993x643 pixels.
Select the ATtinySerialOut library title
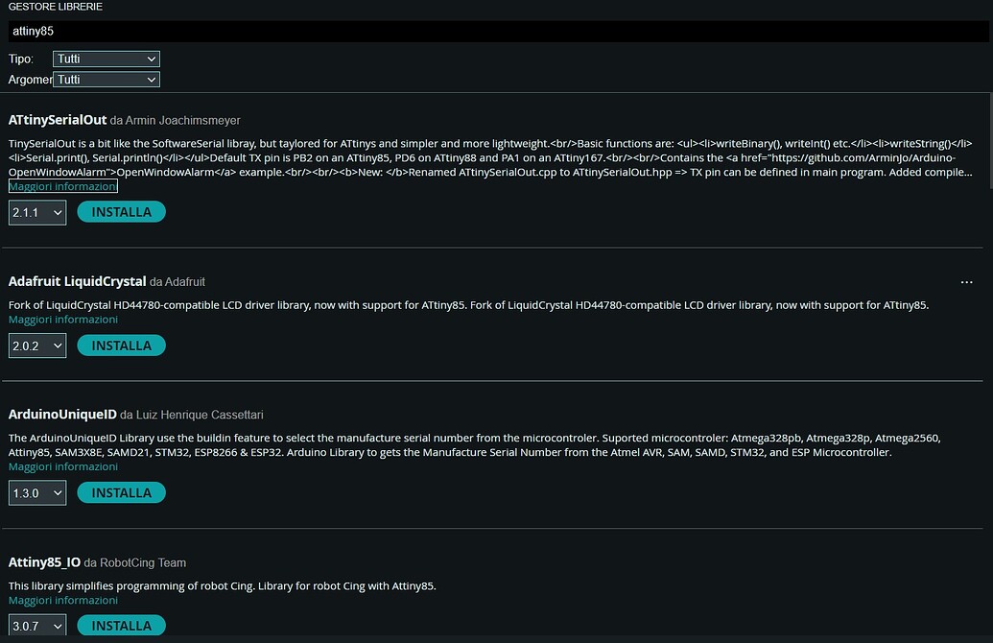(58, 120)
